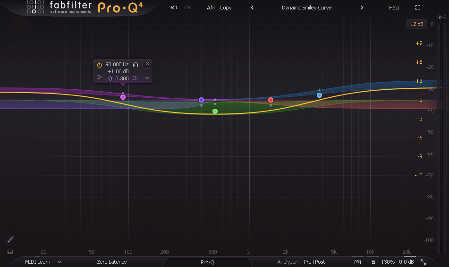The width and height of the screenshot is (449, 267).
Task: Select the magenta band node at 90 Hz
Action: point(123,97)
